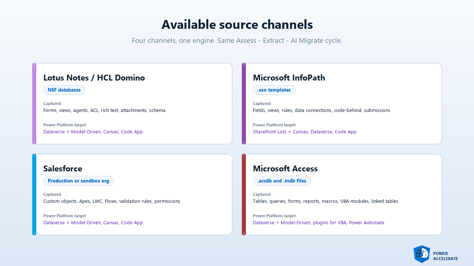This screenshot has height=266, width=474.
Task: Click the Lotus Notes Power Platform target line
Action: (93, 132)
